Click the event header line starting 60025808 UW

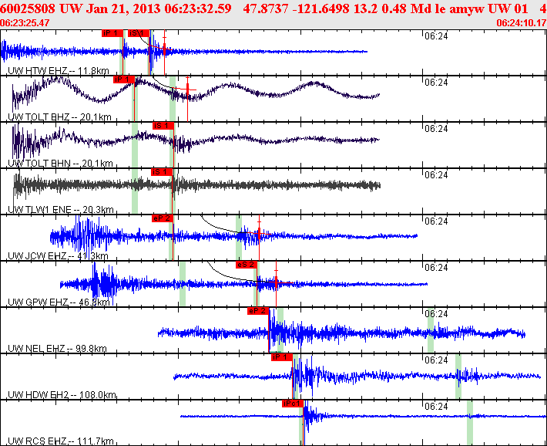273,8
